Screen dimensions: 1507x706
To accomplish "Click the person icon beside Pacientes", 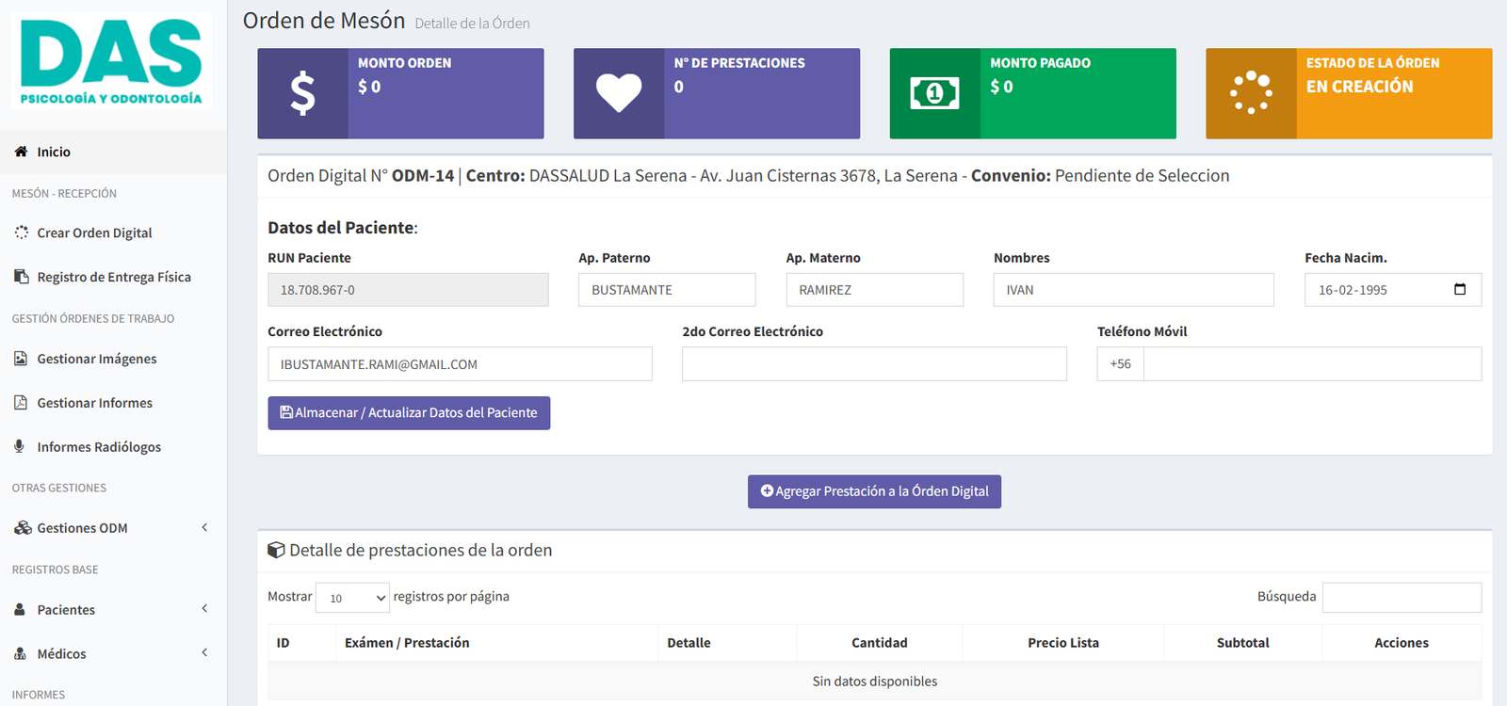I will click(20, 610).
